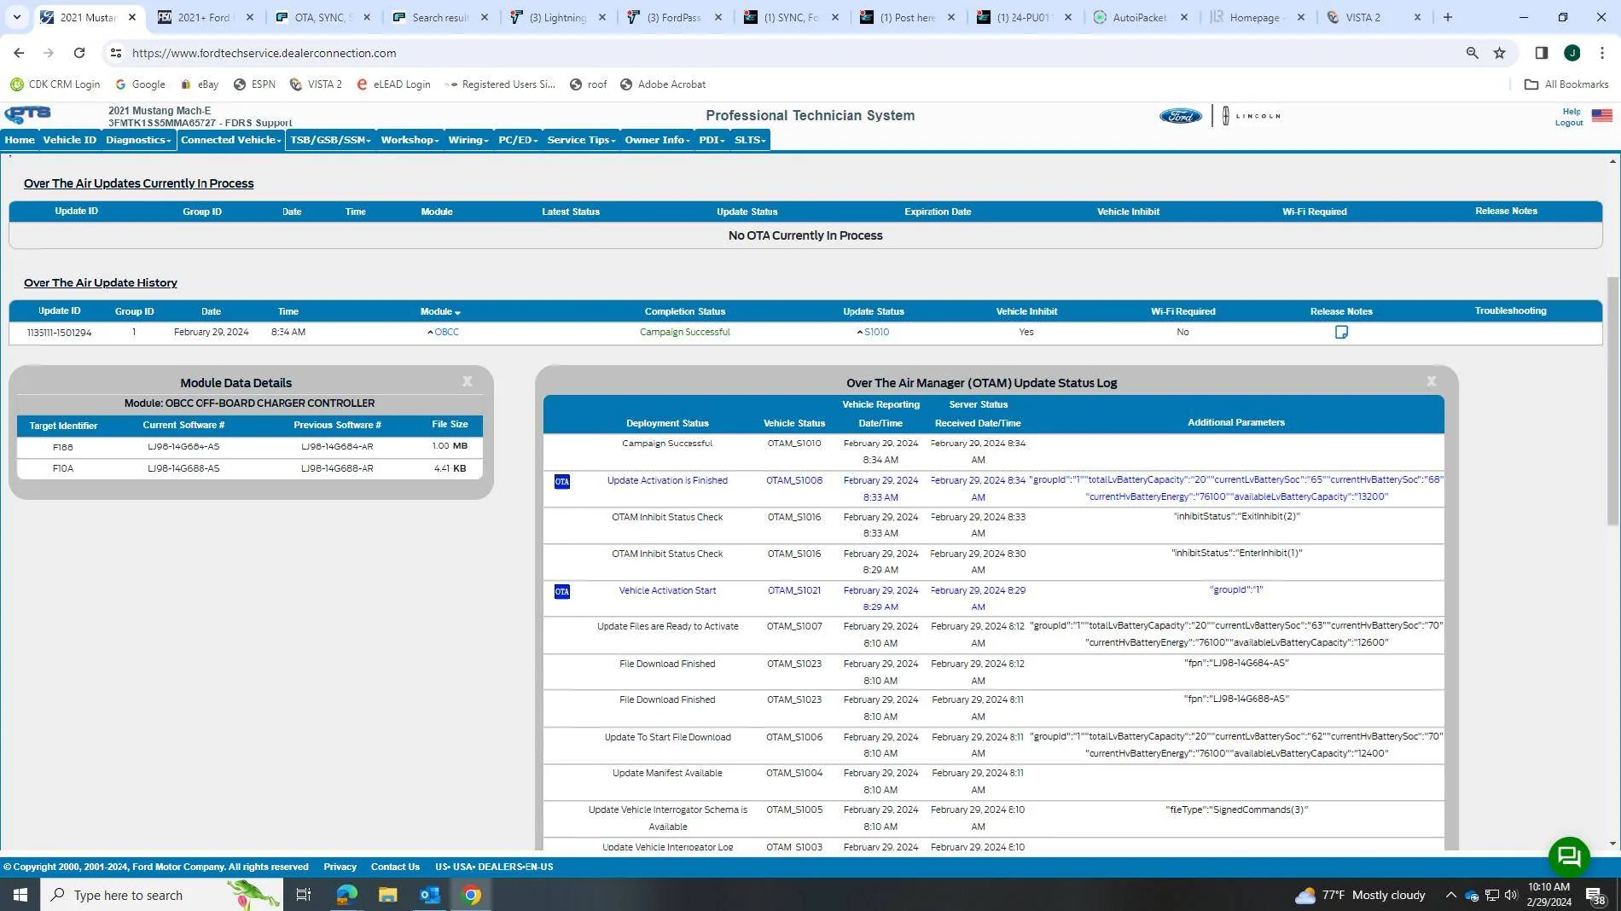Viewport: 1621px width, 911px height.
Task: Expand the TSB/GSB/SSM menu
Action: 330,140
